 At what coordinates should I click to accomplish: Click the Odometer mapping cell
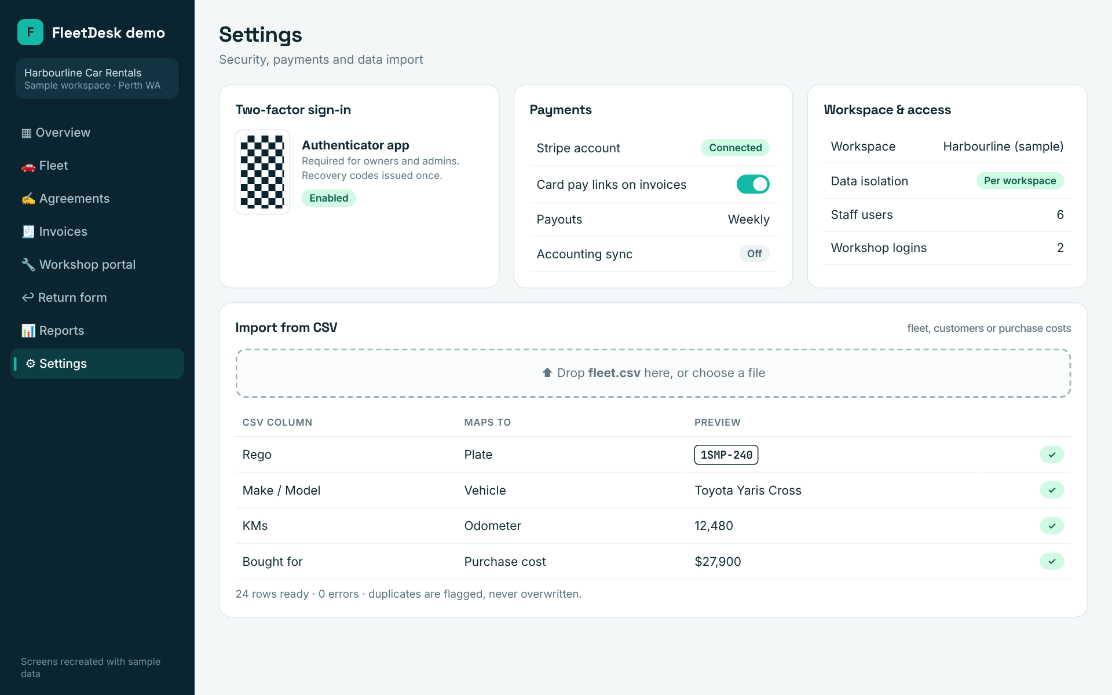pyautogui.click(x=492, y=526)
